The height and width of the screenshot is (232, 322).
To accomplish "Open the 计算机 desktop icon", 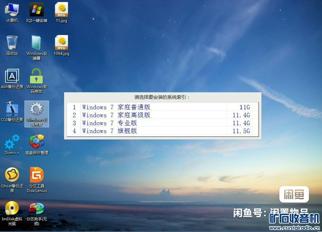I will coord(12,12).
